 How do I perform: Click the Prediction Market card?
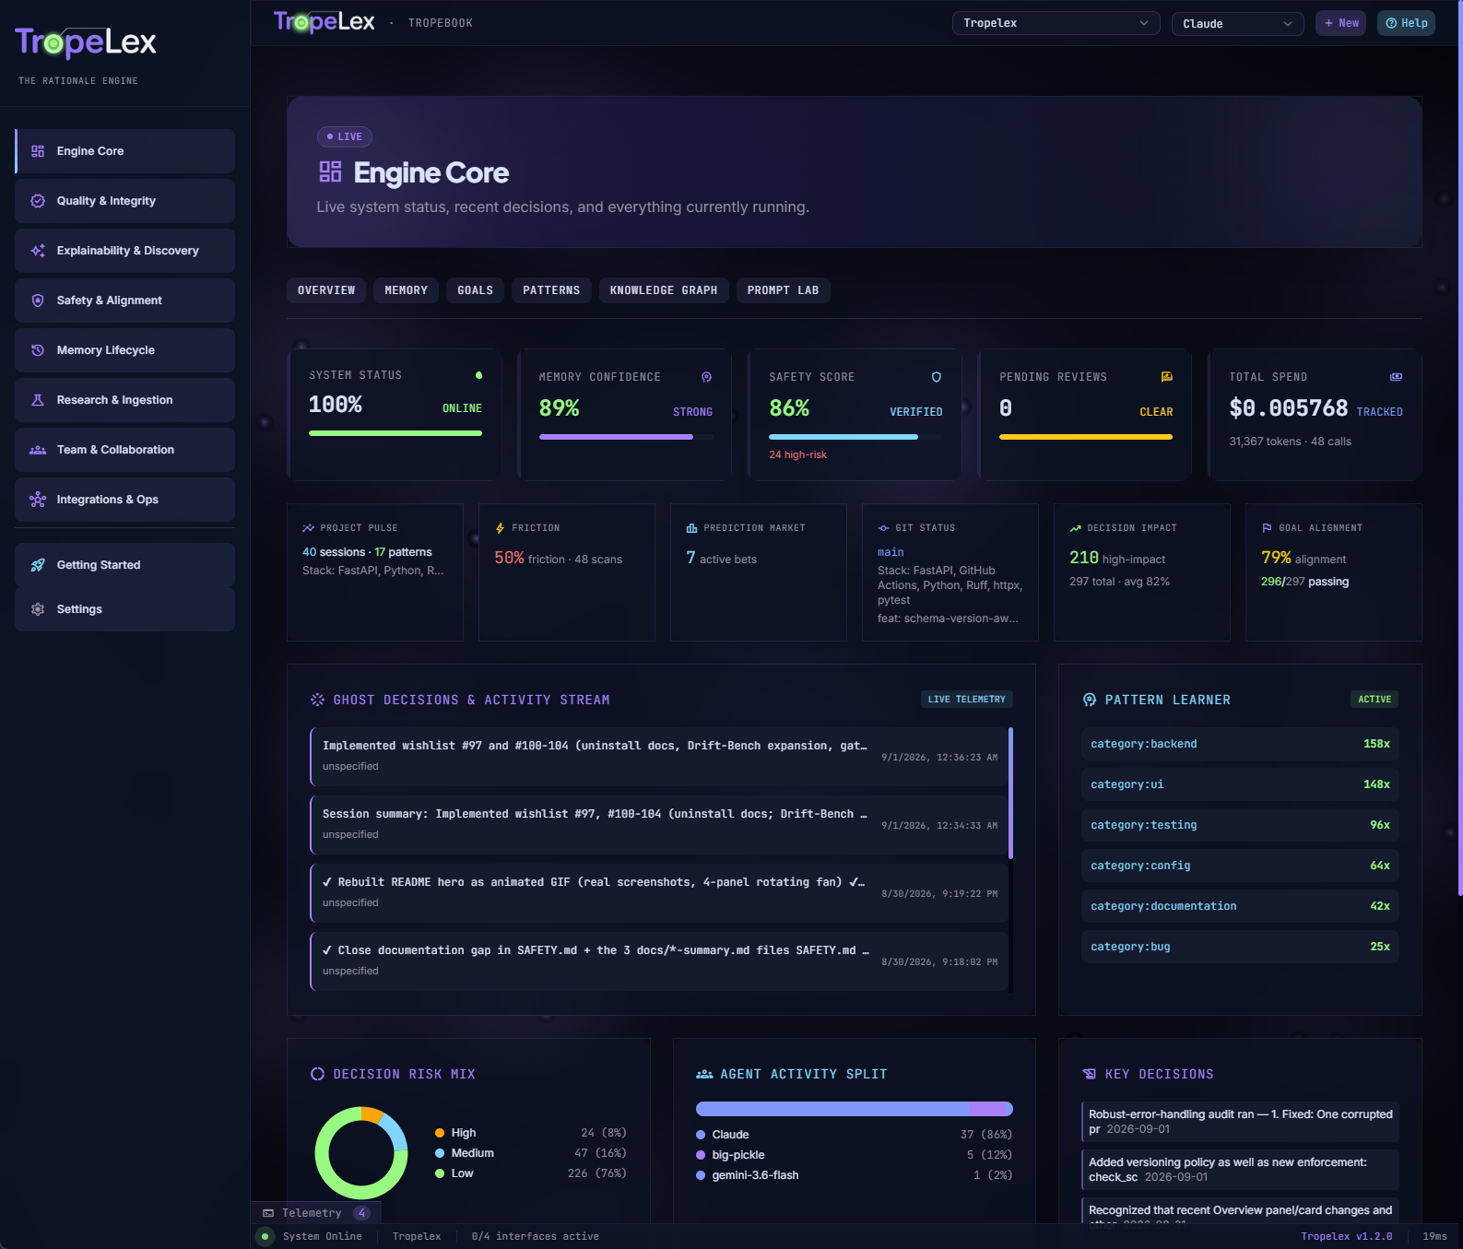pos(759,572)
